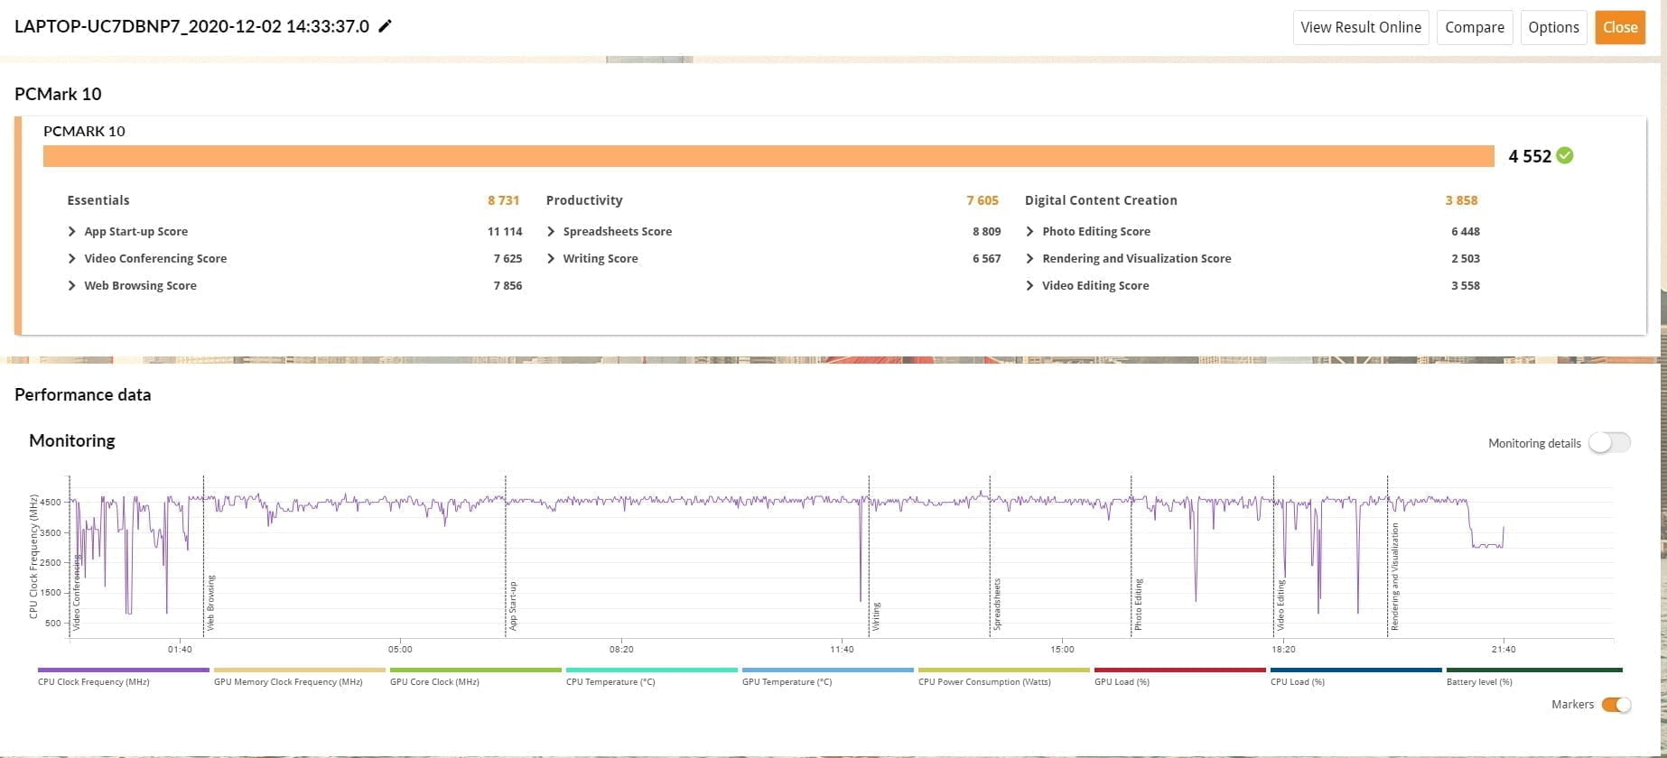Close the result view with orange Close
1667x758 pixels.
(x=1620, y=27)
